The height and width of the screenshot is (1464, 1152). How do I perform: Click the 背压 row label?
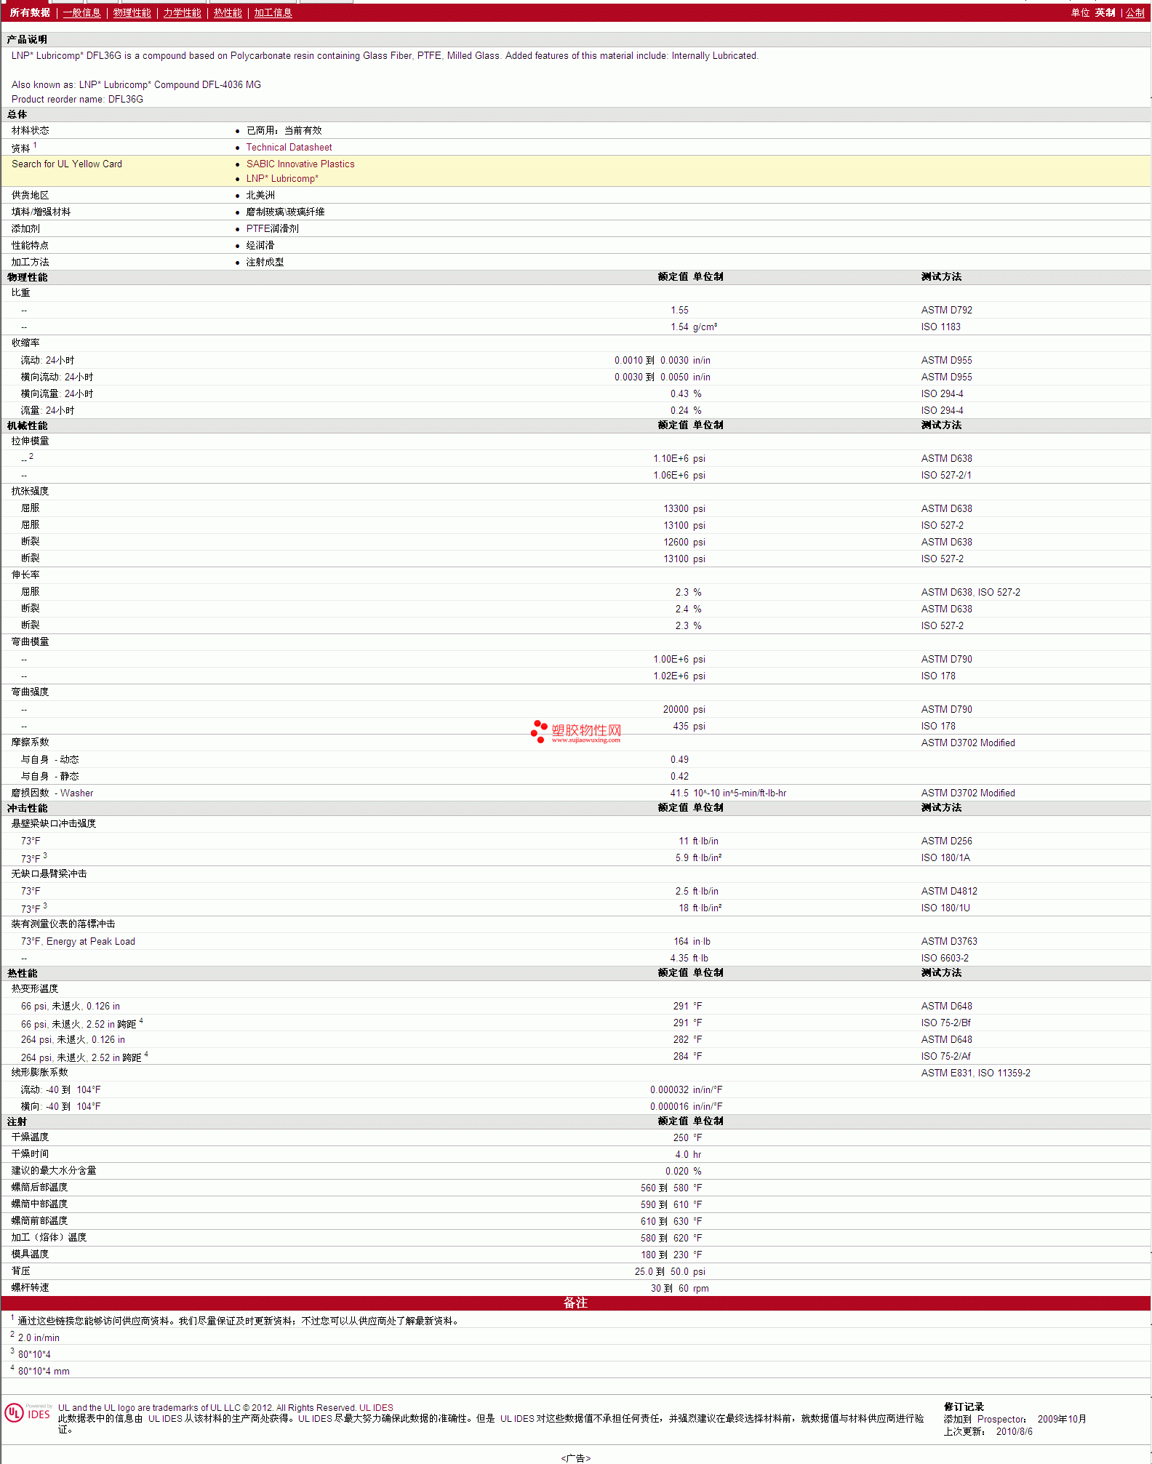pyautogui.click(x=20, y=1271)
